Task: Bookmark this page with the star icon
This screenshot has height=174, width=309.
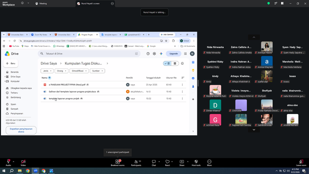Action: point(166,41)
